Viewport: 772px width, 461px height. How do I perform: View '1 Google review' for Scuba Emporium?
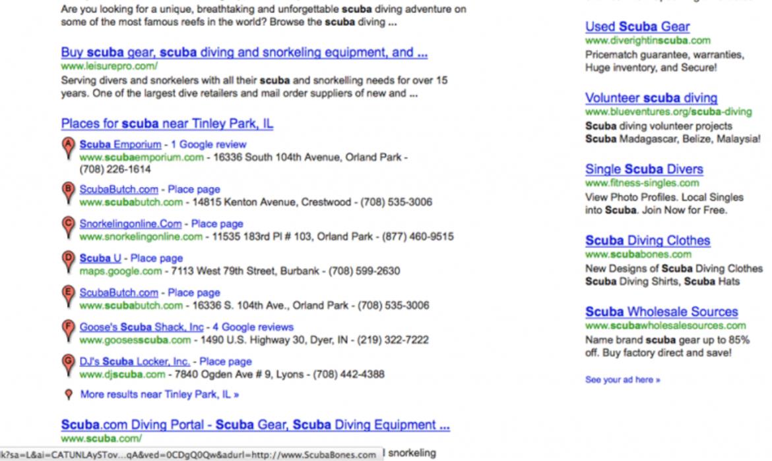click(x=209, y=144)
